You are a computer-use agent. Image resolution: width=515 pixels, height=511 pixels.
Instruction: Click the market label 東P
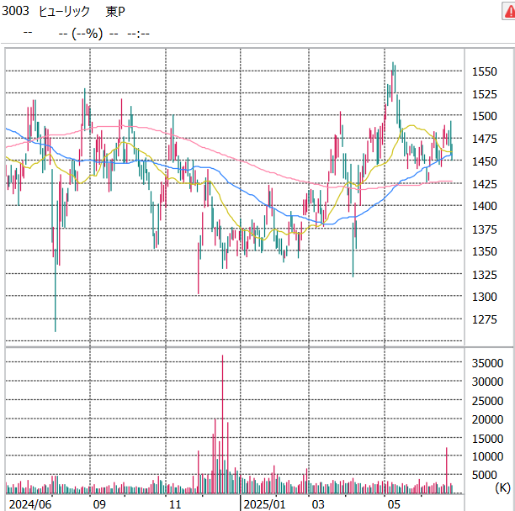coord(115,12)
